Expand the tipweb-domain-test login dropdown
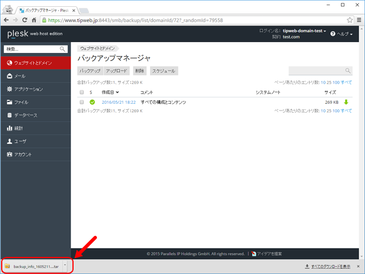Image resolution: width=365 pixels, height=274 pixels. (304, 31)
